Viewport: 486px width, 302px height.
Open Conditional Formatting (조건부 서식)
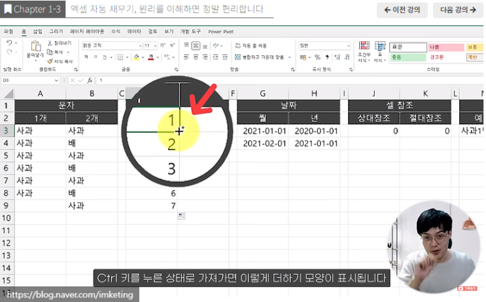point(364,52)
